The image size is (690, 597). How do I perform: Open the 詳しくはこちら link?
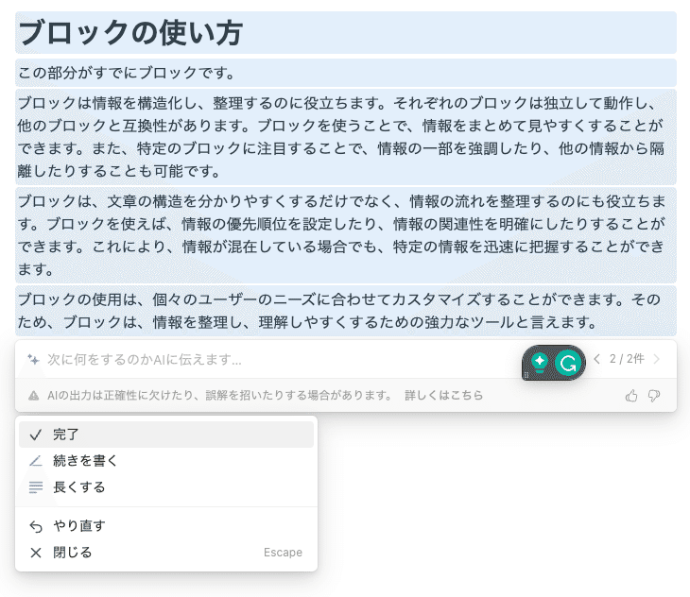coord(443,395)
